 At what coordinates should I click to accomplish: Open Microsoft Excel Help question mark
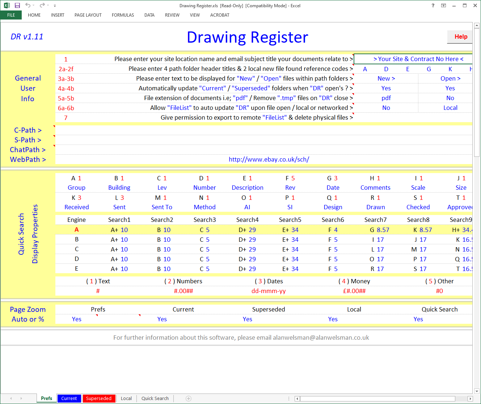tap(433, 5)
